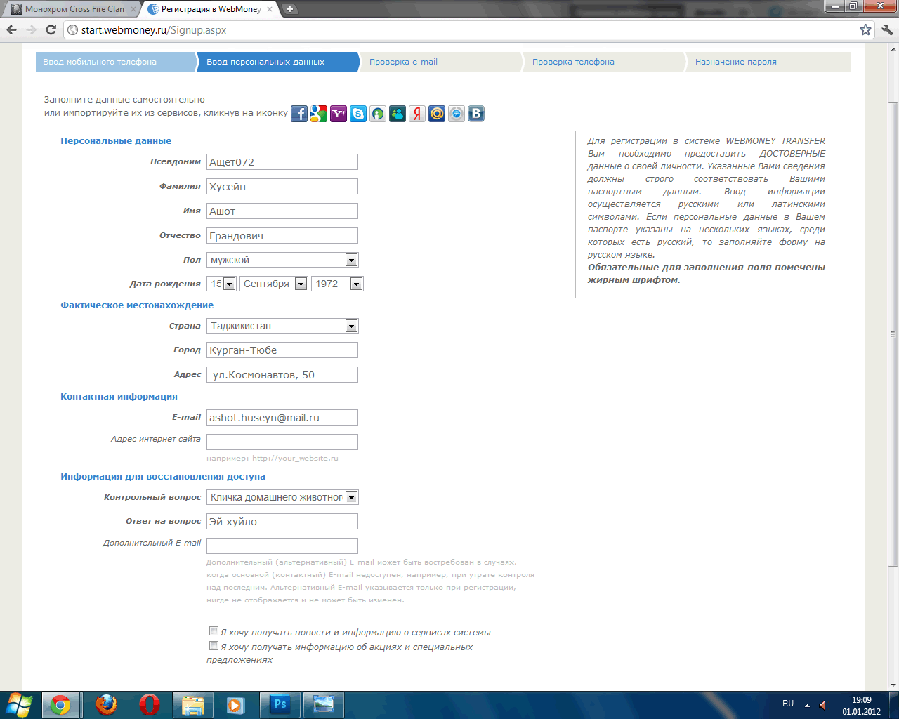Image resolution: width=899 pixels, height=719 pixels.
Task: Open the birth month dropdown showing Сентября
Action: 273,284
